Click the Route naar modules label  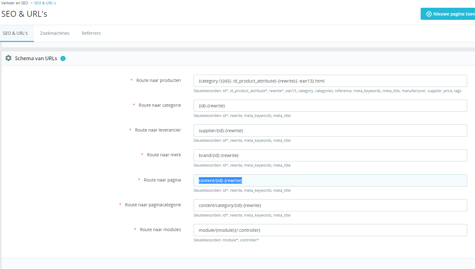pos(160,230)
